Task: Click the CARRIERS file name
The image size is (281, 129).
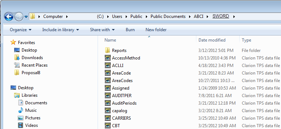Action: (121, 118)
